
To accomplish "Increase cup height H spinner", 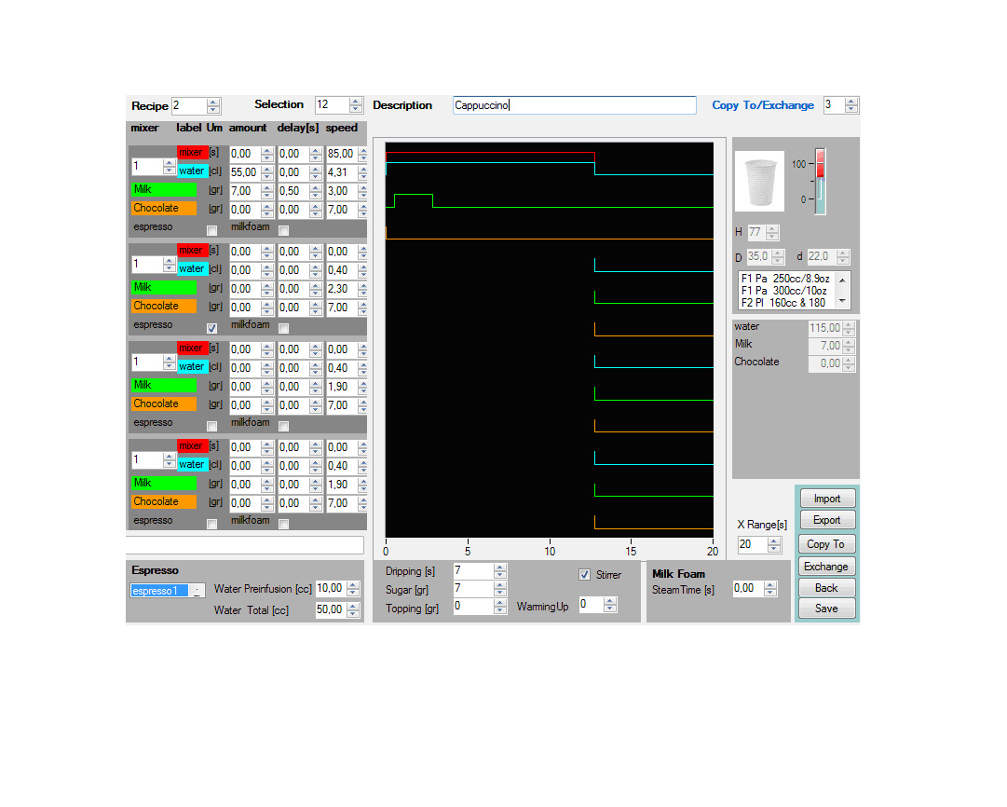I will pos(773,228).
